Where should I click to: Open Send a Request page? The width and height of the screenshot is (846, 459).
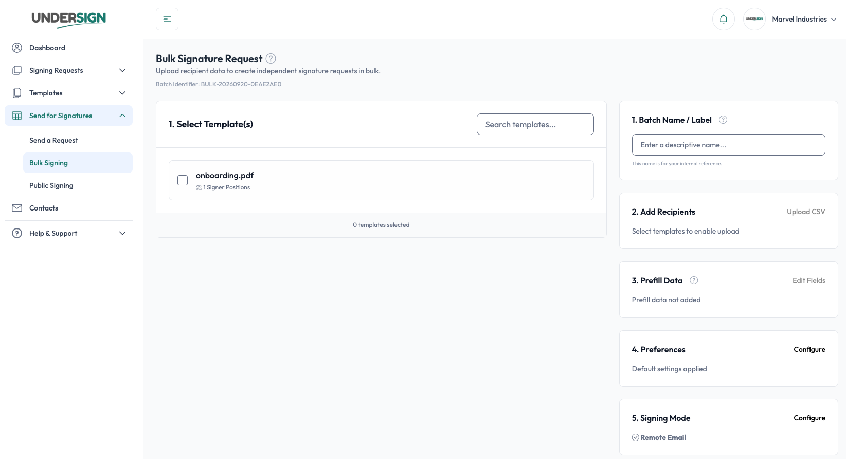tap(53, 140)
